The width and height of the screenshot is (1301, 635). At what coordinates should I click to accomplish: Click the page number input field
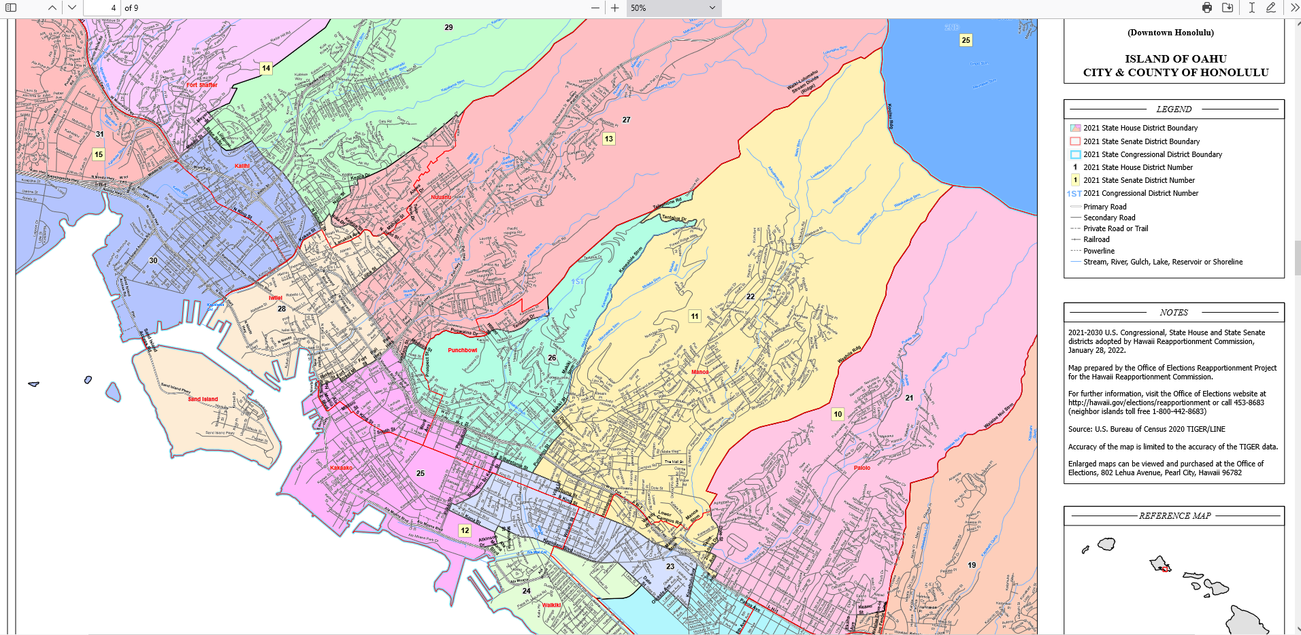101,8
